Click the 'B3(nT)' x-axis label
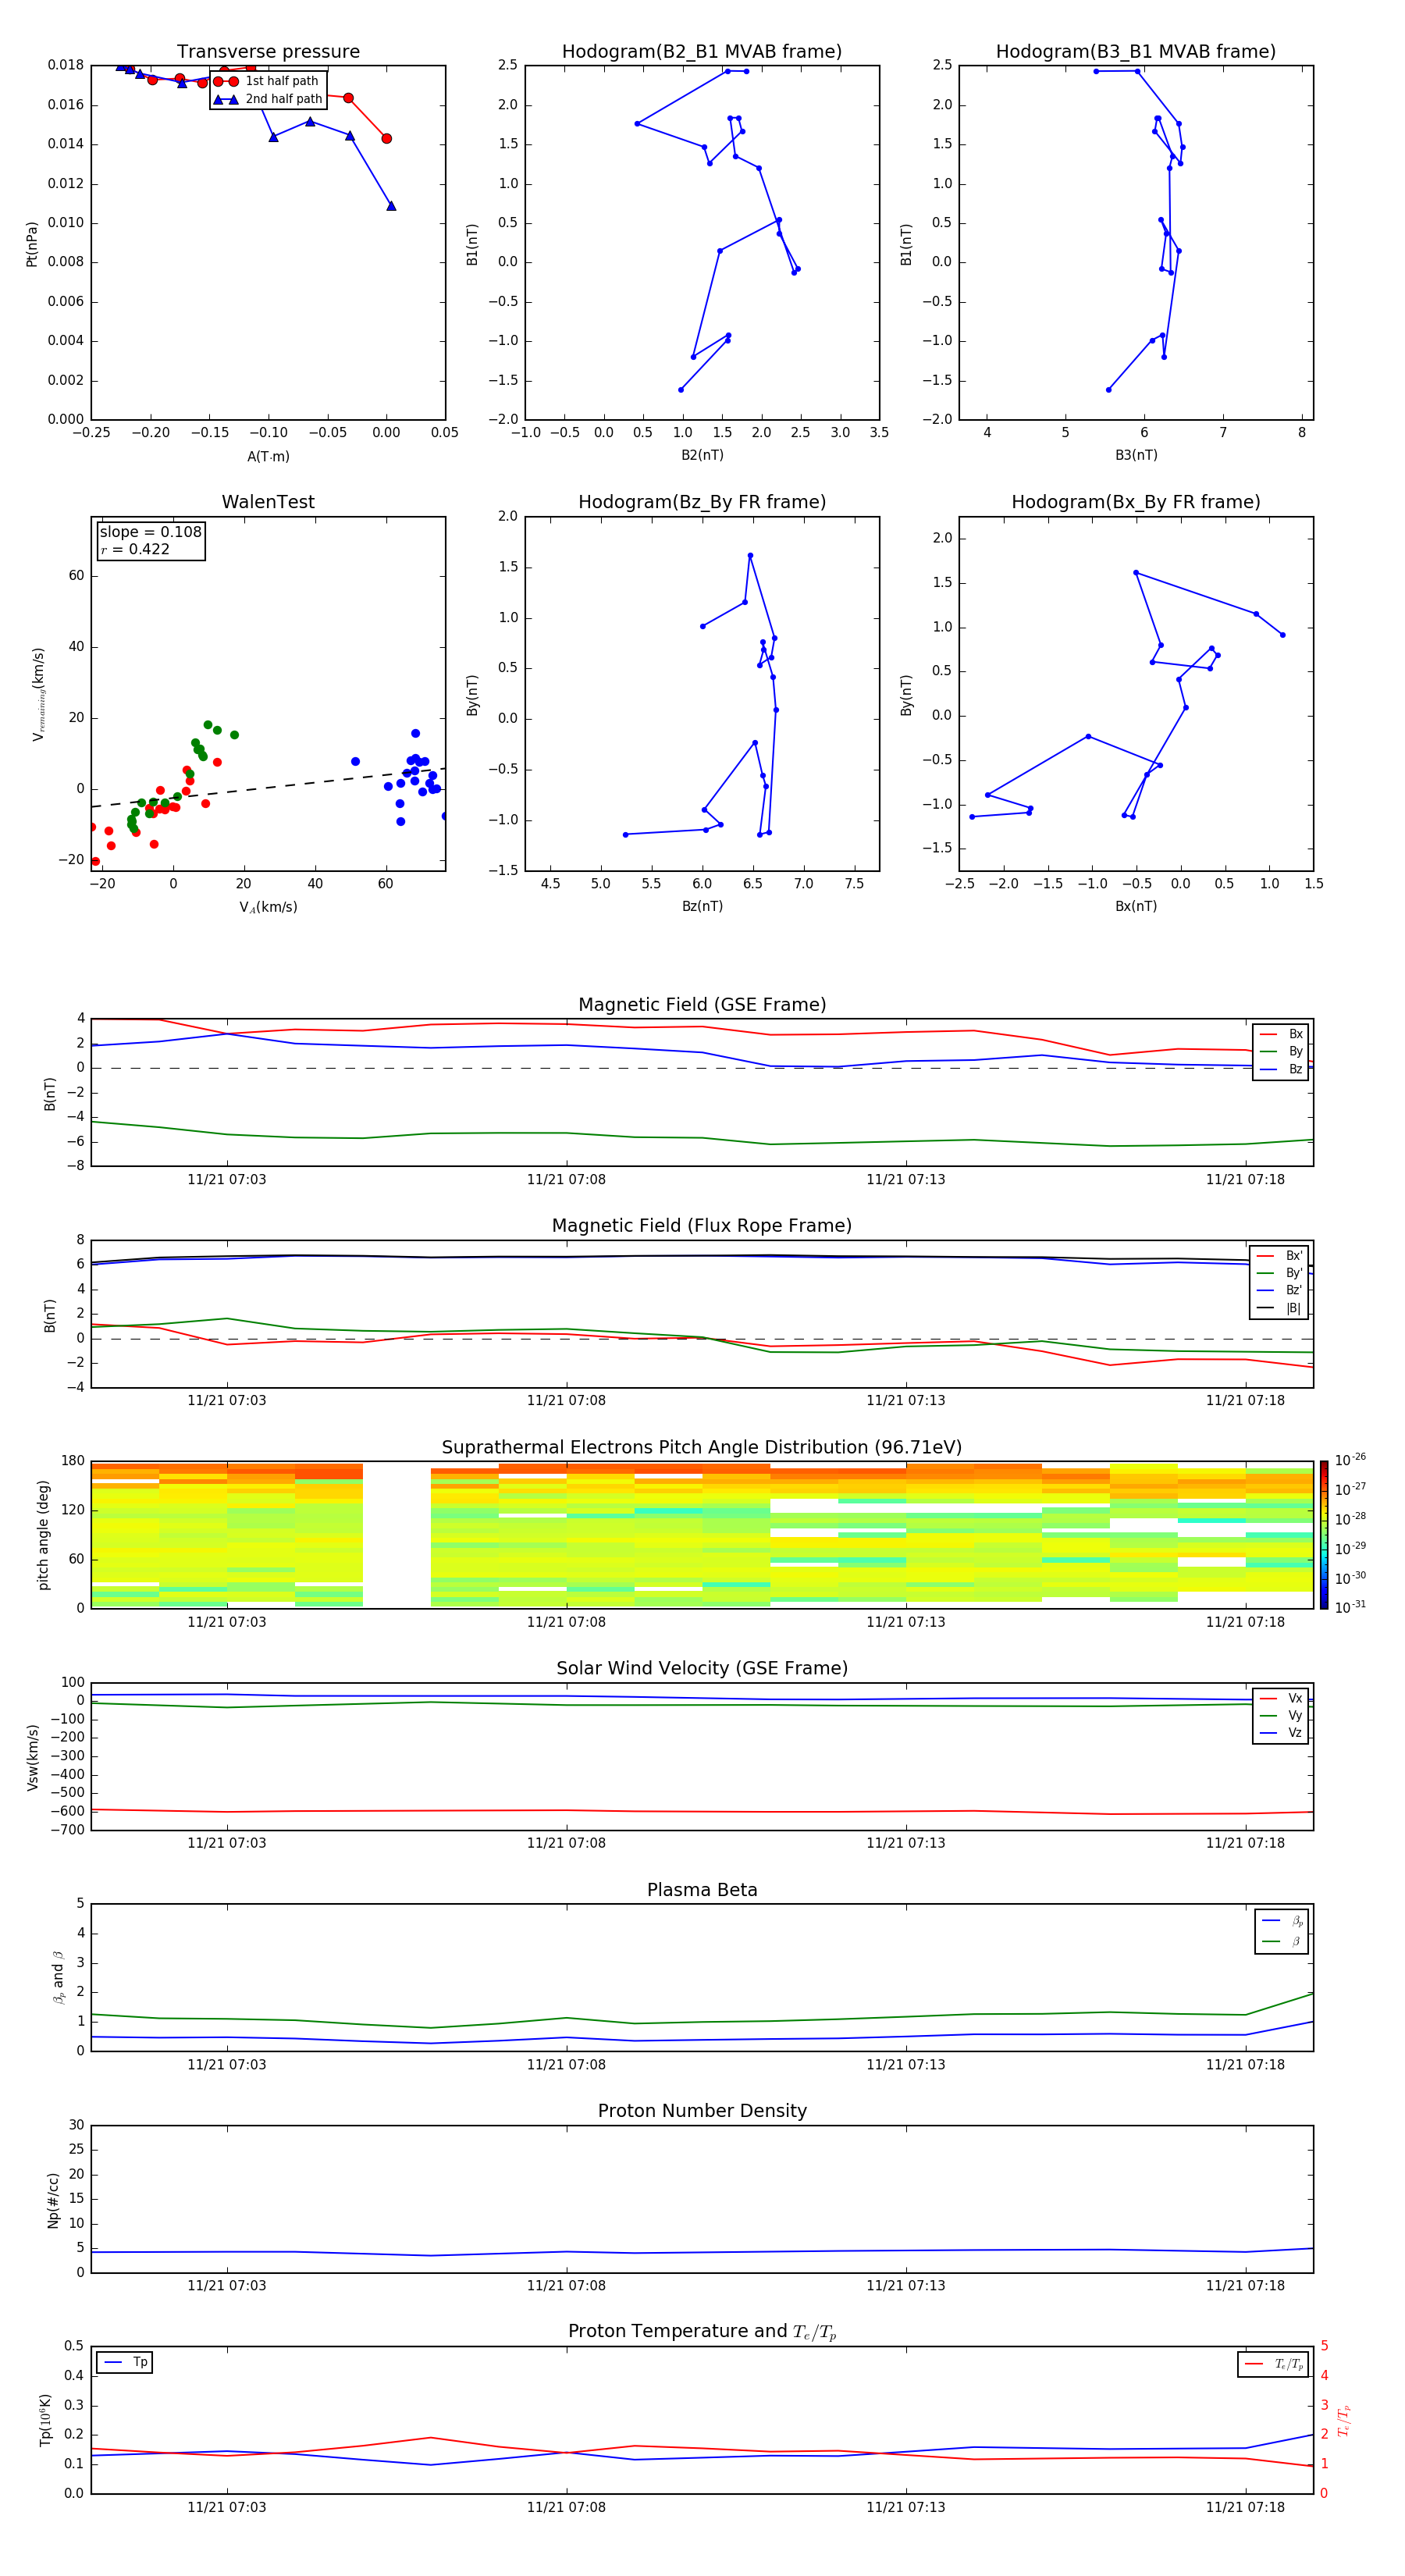1405x2576 pixels. tap(1136, 455)
